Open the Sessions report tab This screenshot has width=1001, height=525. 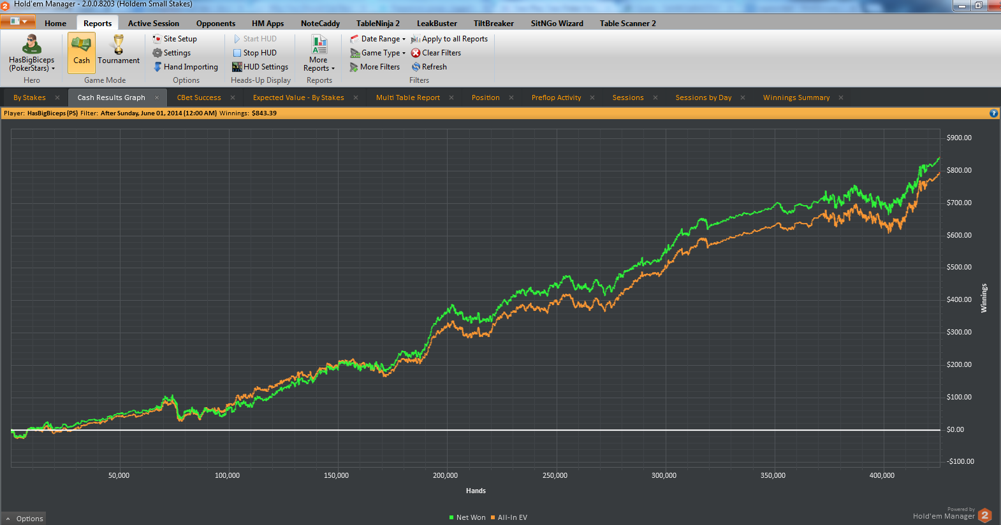pyautogui.click(x=628, y=97)
